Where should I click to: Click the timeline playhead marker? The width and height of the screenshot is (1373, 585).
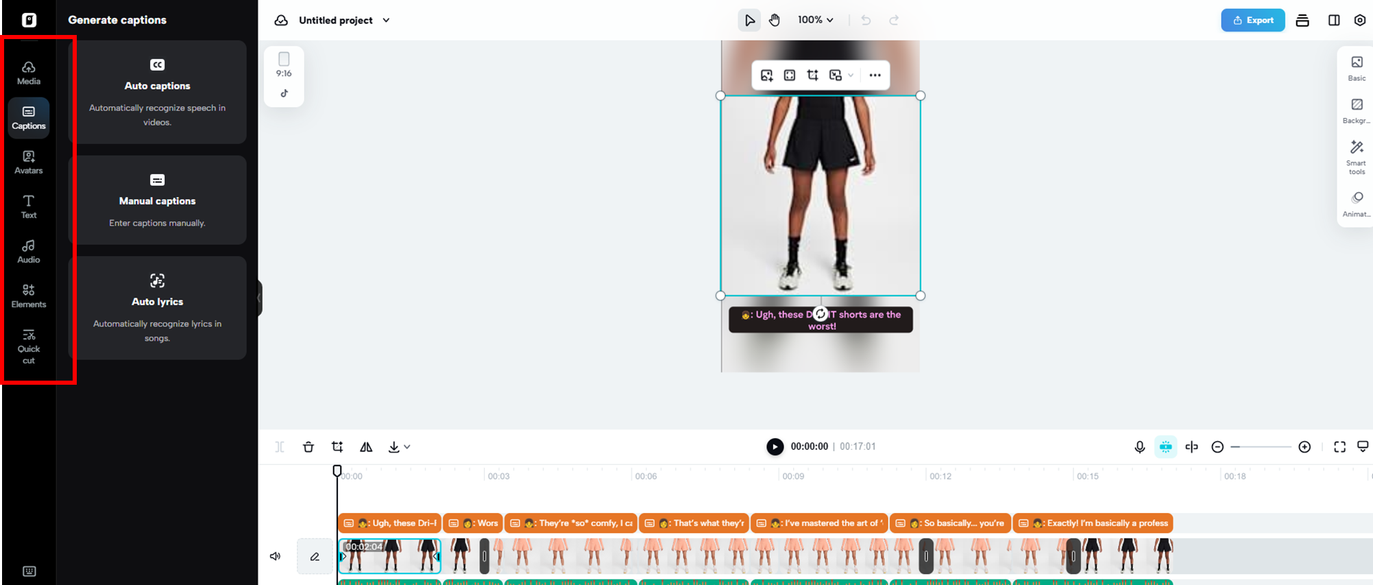[x=337, y=471]
